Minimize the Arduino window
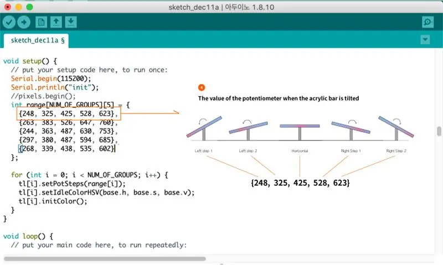The image size is (443, 265). click(x=19, y=7)
